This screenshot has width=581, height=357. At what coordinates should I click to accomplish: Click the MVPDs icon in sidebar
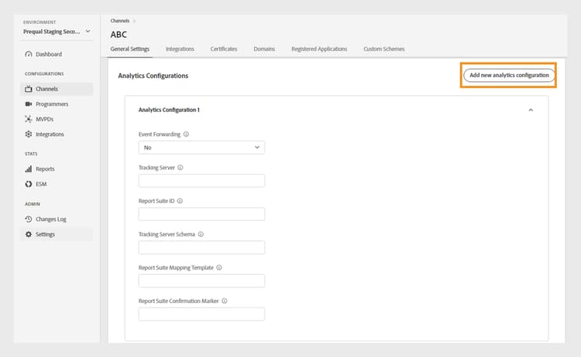(x=29, y=119)
